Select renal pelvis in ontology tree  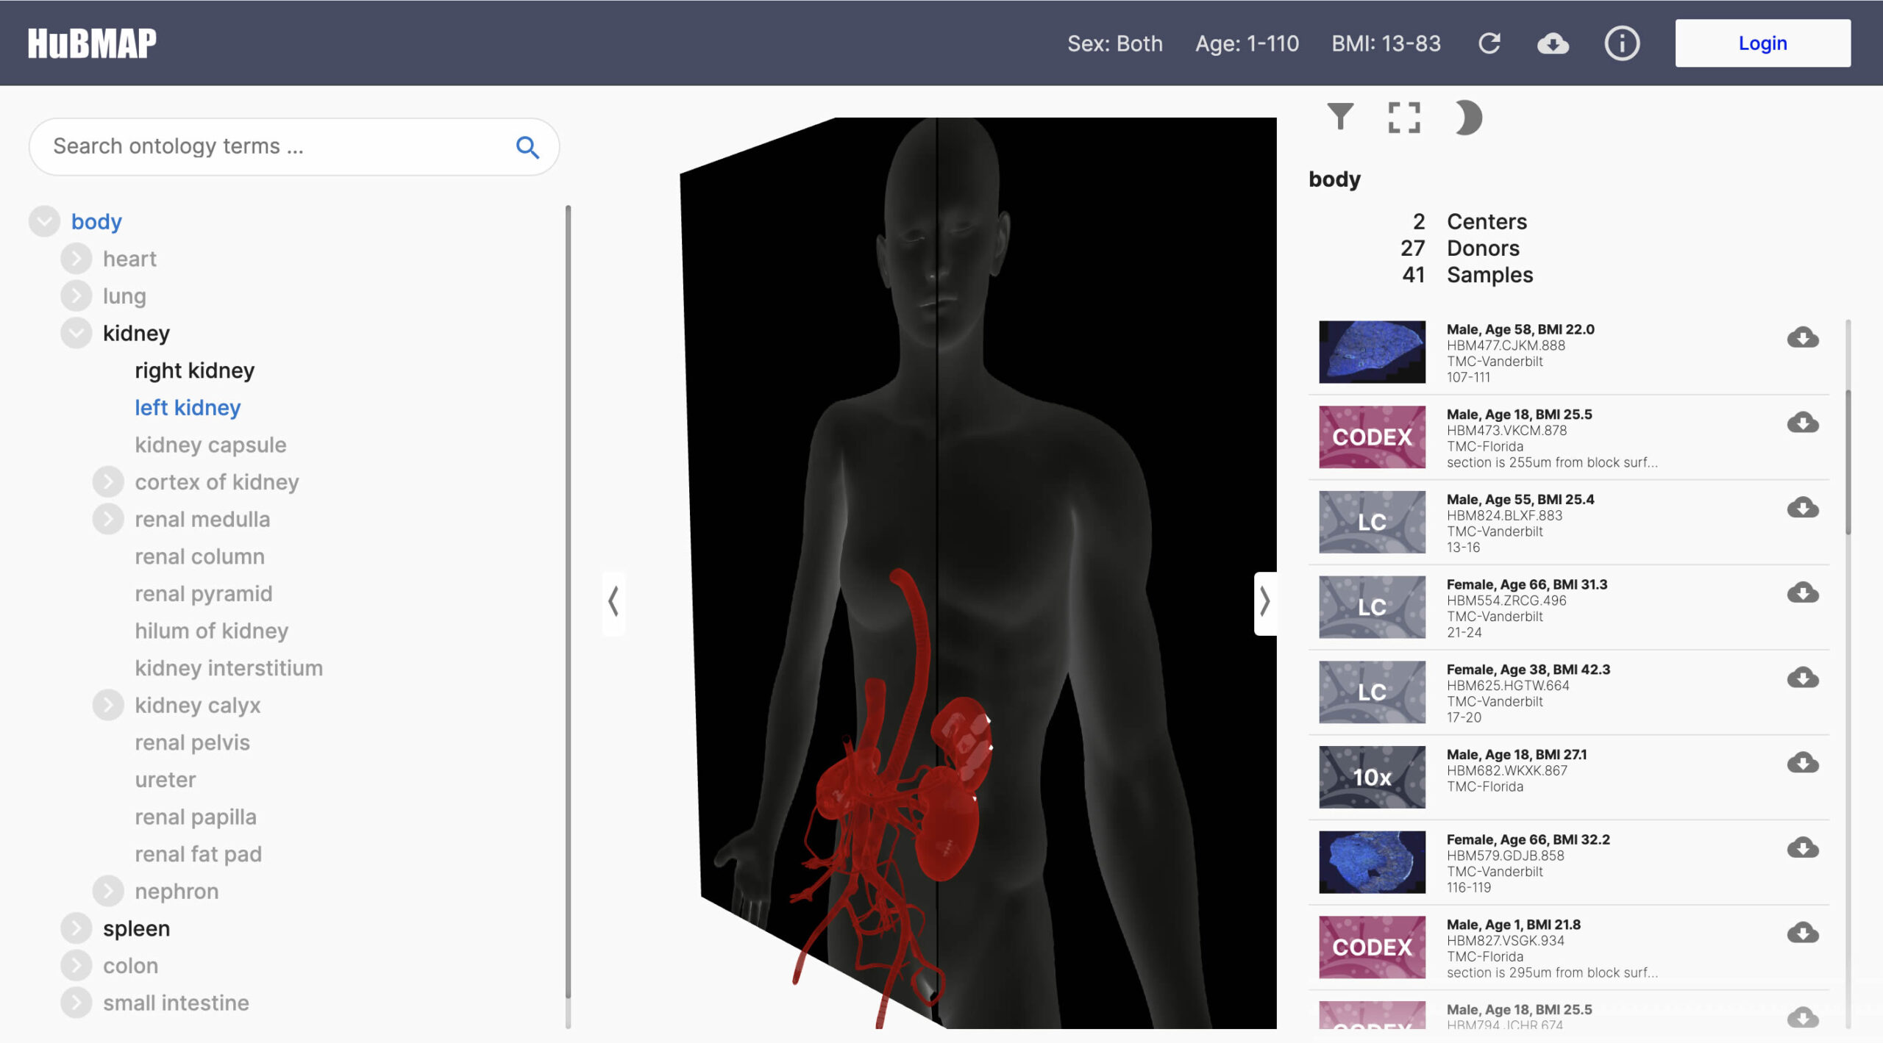pyautogui.click(x=192, y=742)
